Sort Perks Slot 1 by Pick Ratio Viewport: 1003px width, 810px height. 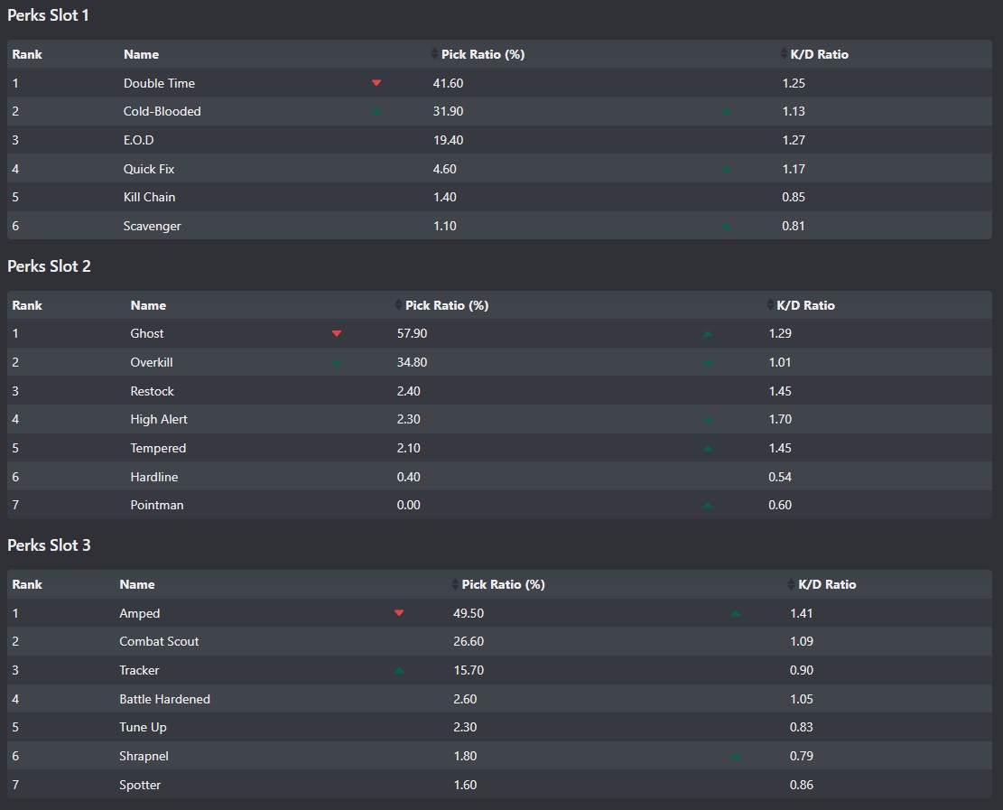pos(481,54)
